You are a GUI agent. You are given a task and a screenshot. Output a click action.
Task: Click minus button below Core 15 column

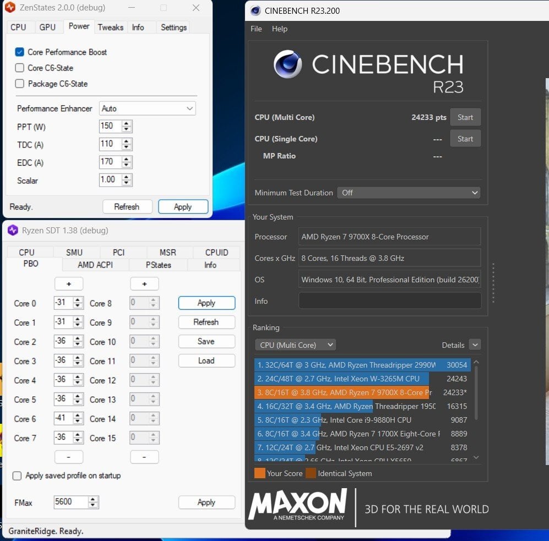145,457
